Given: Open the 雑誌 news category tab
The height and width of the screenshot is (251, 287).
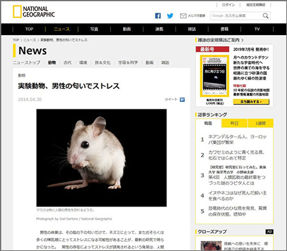Looking at the screenshot, I should click(x=165, y=62).
